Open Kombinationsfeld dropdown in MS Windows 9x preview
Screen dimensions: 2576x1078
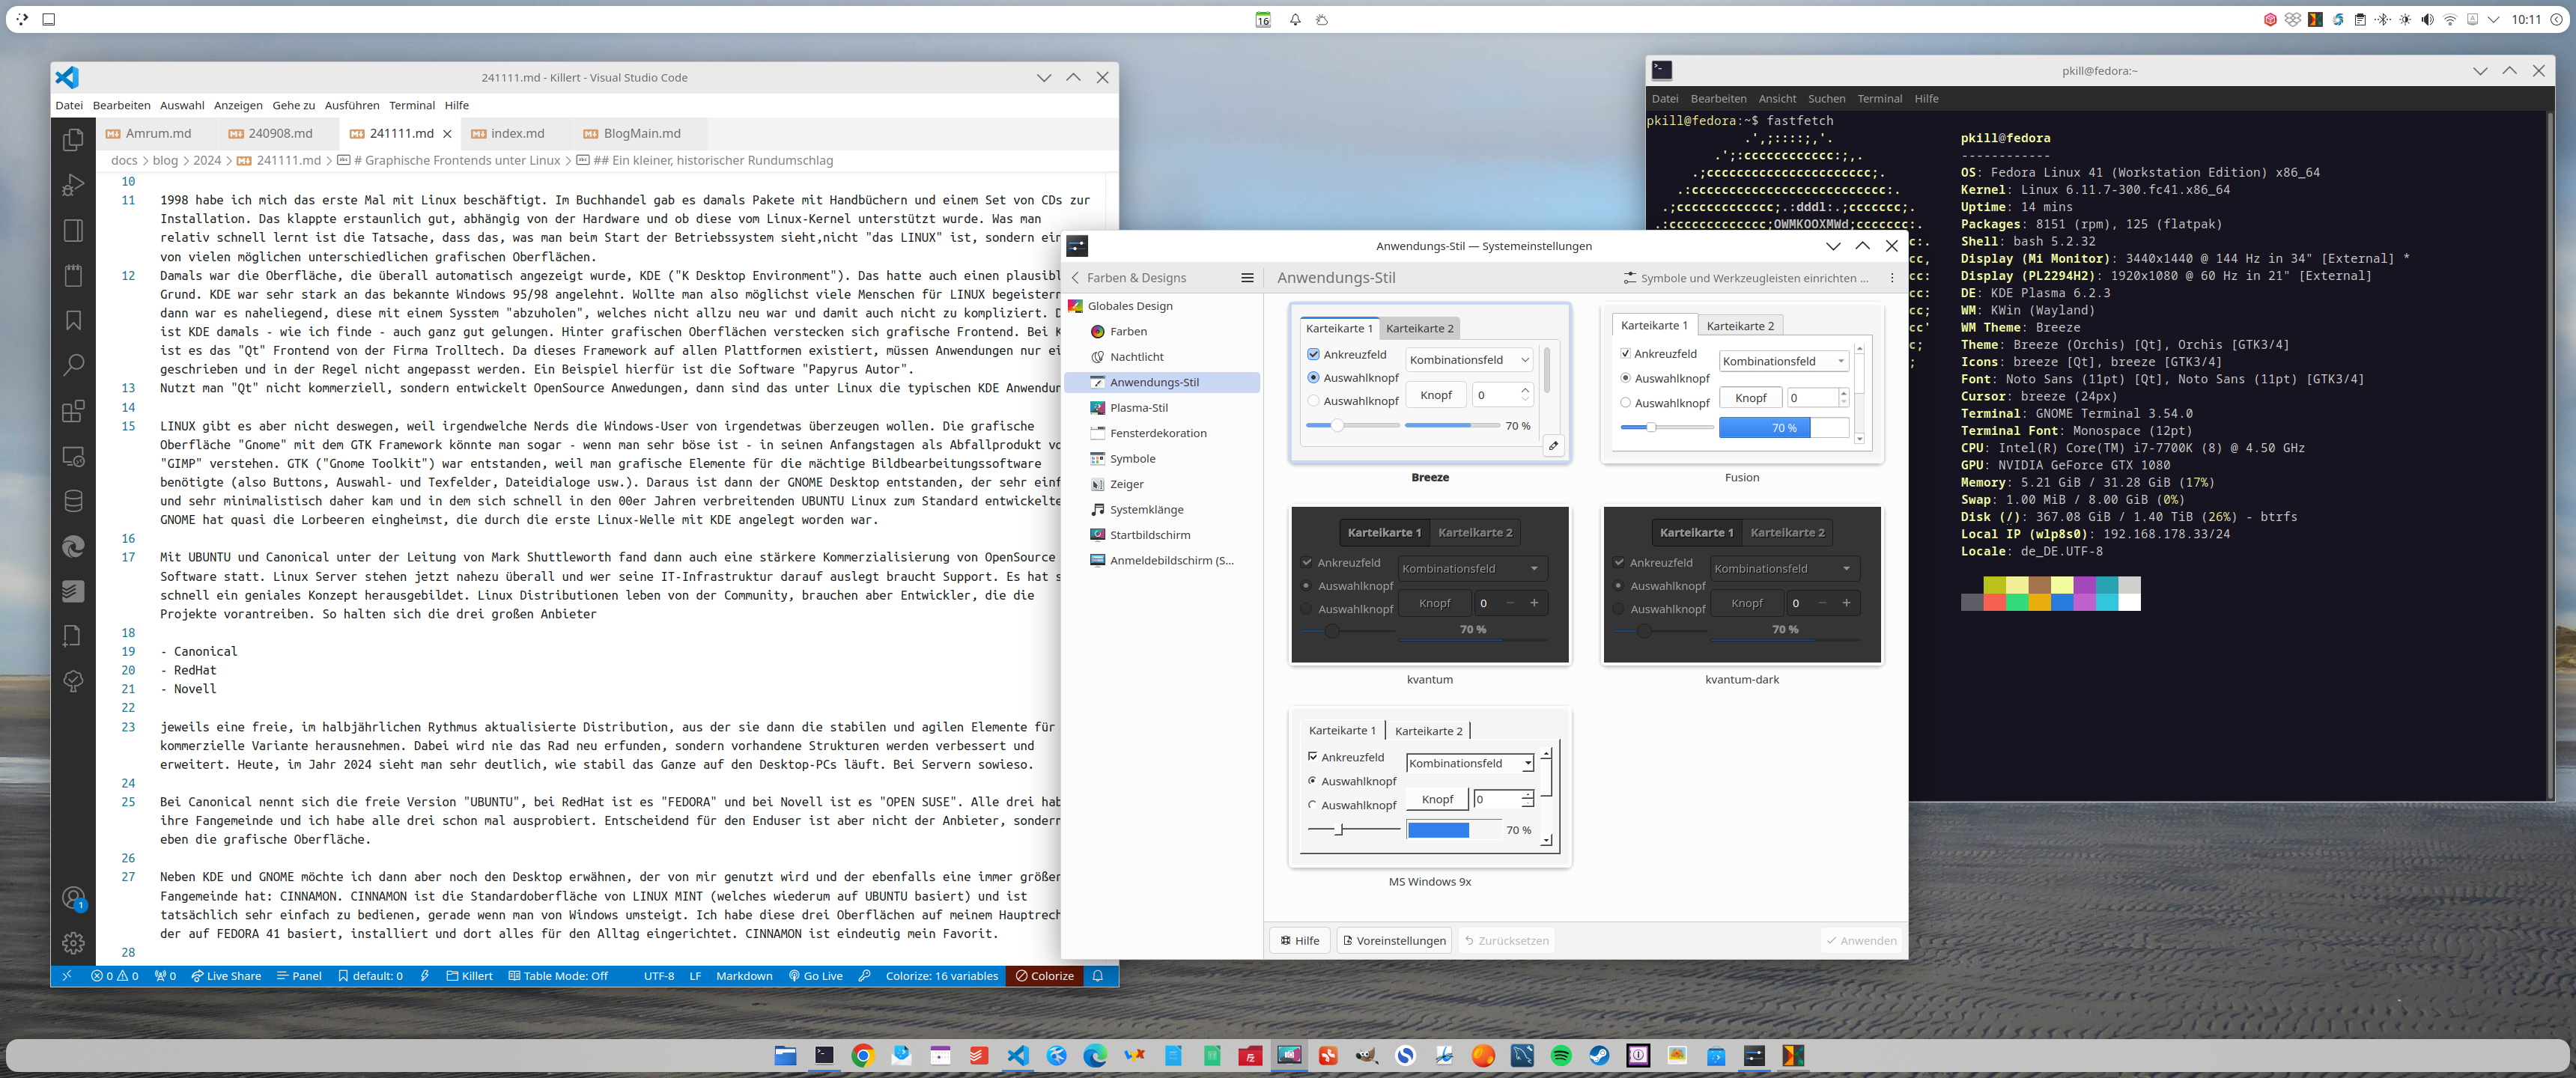click(x=1469, y=763)
